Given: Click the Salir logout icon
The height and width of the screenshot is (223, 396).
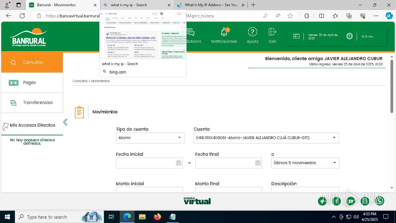Looking at the screenshot, I should [272, 32].
